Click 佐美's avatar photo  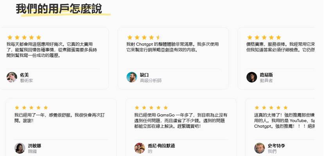(x=12, y=77)
